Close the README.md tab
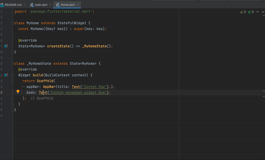This screenshot has height=160, width=265. click(x=24, y=5)
